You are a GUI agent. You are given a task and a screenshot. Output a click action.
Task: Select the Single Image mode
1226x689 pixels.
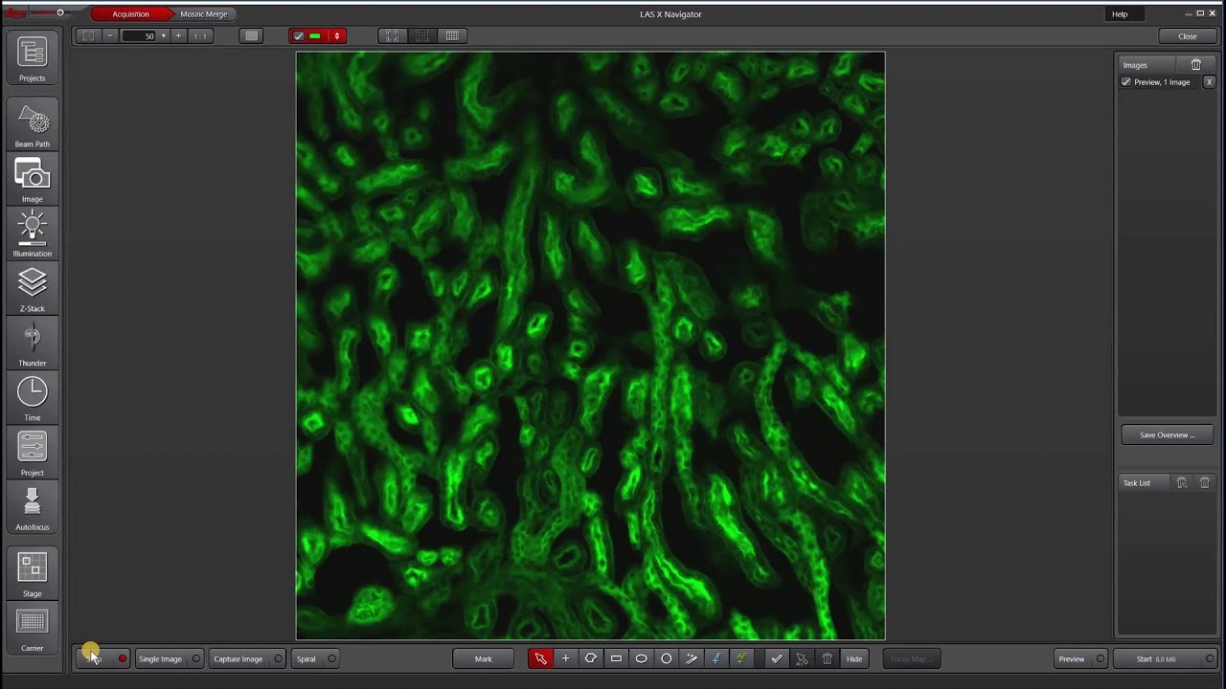169,658
